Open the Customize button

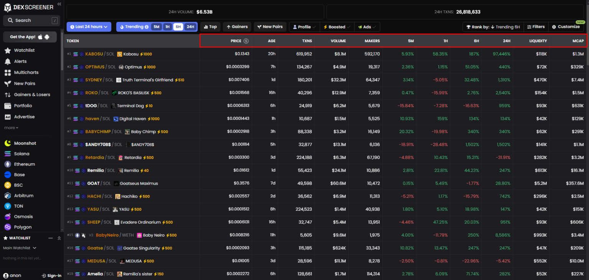pos(566,27)
